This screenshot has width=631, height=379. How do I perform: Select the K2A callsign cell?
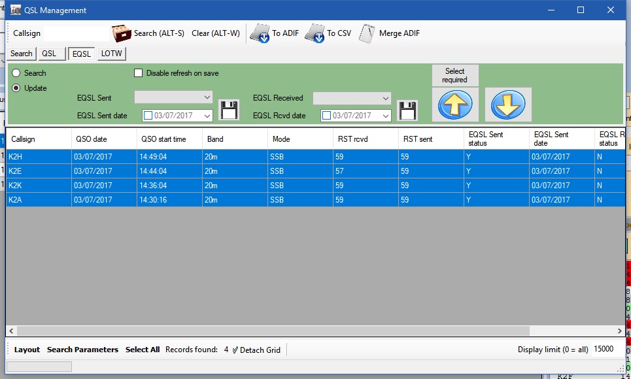point(39,199)
